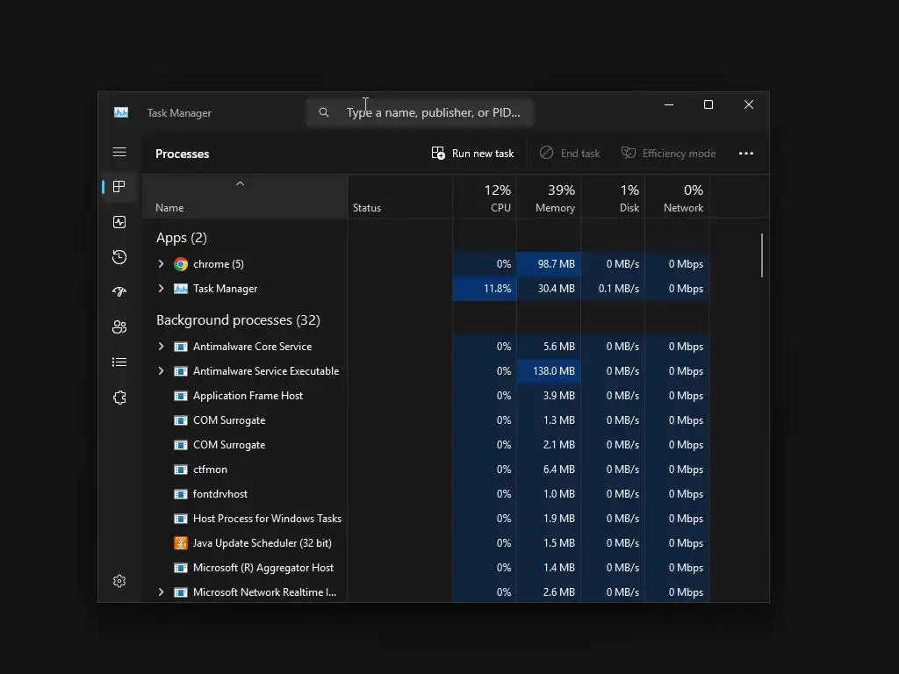Select the COM Surrogate row using 2.1 MB

426,445
